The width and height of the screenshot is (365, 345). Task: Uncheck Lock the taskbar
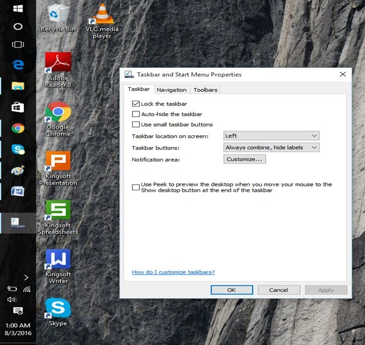pyautogui.click(x=136, y=104)
